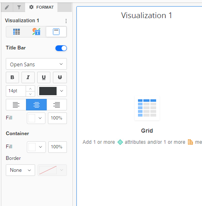This screenshot has width=202, height=206.
Task: Select the grid options icon
Action: click(x=17, y=32)
